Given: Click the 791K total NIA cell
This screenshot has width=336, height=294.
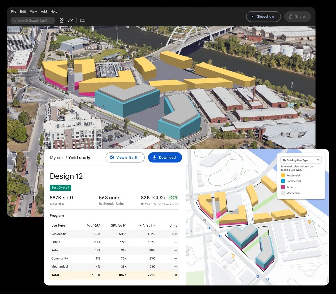Looking at the screenshot, I should click(x=151, y=275).
